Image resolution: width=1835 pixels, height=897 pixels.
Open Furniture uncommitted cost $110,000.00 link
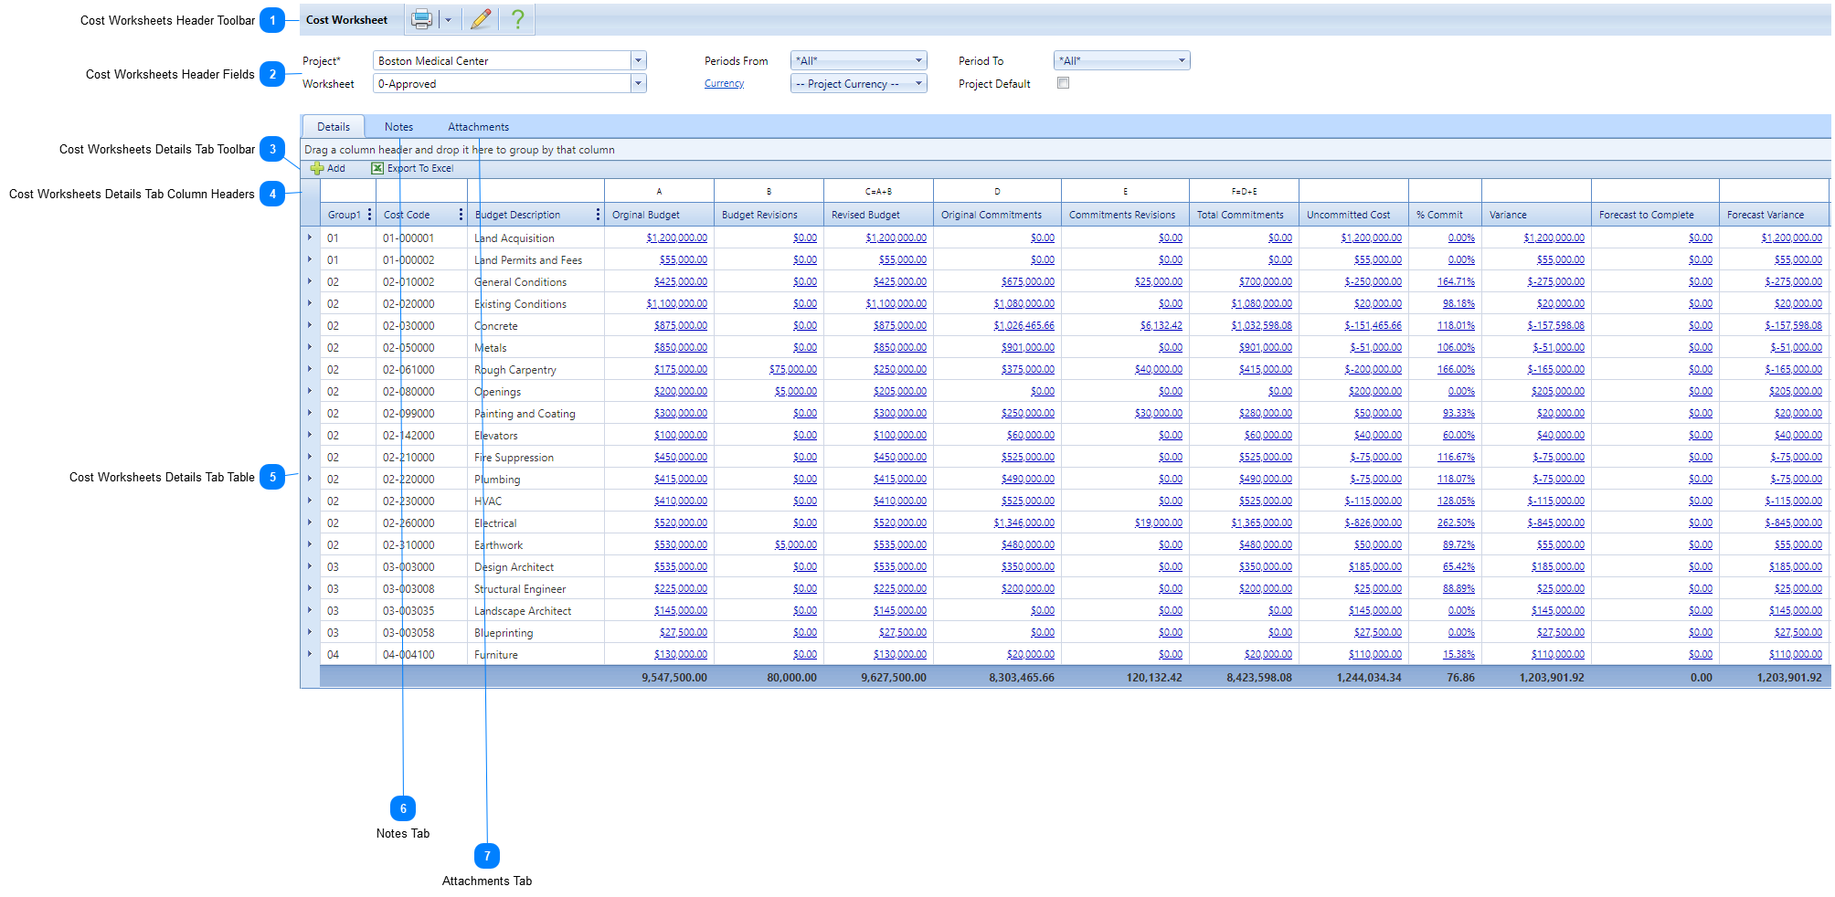(x=1374, y=654)
